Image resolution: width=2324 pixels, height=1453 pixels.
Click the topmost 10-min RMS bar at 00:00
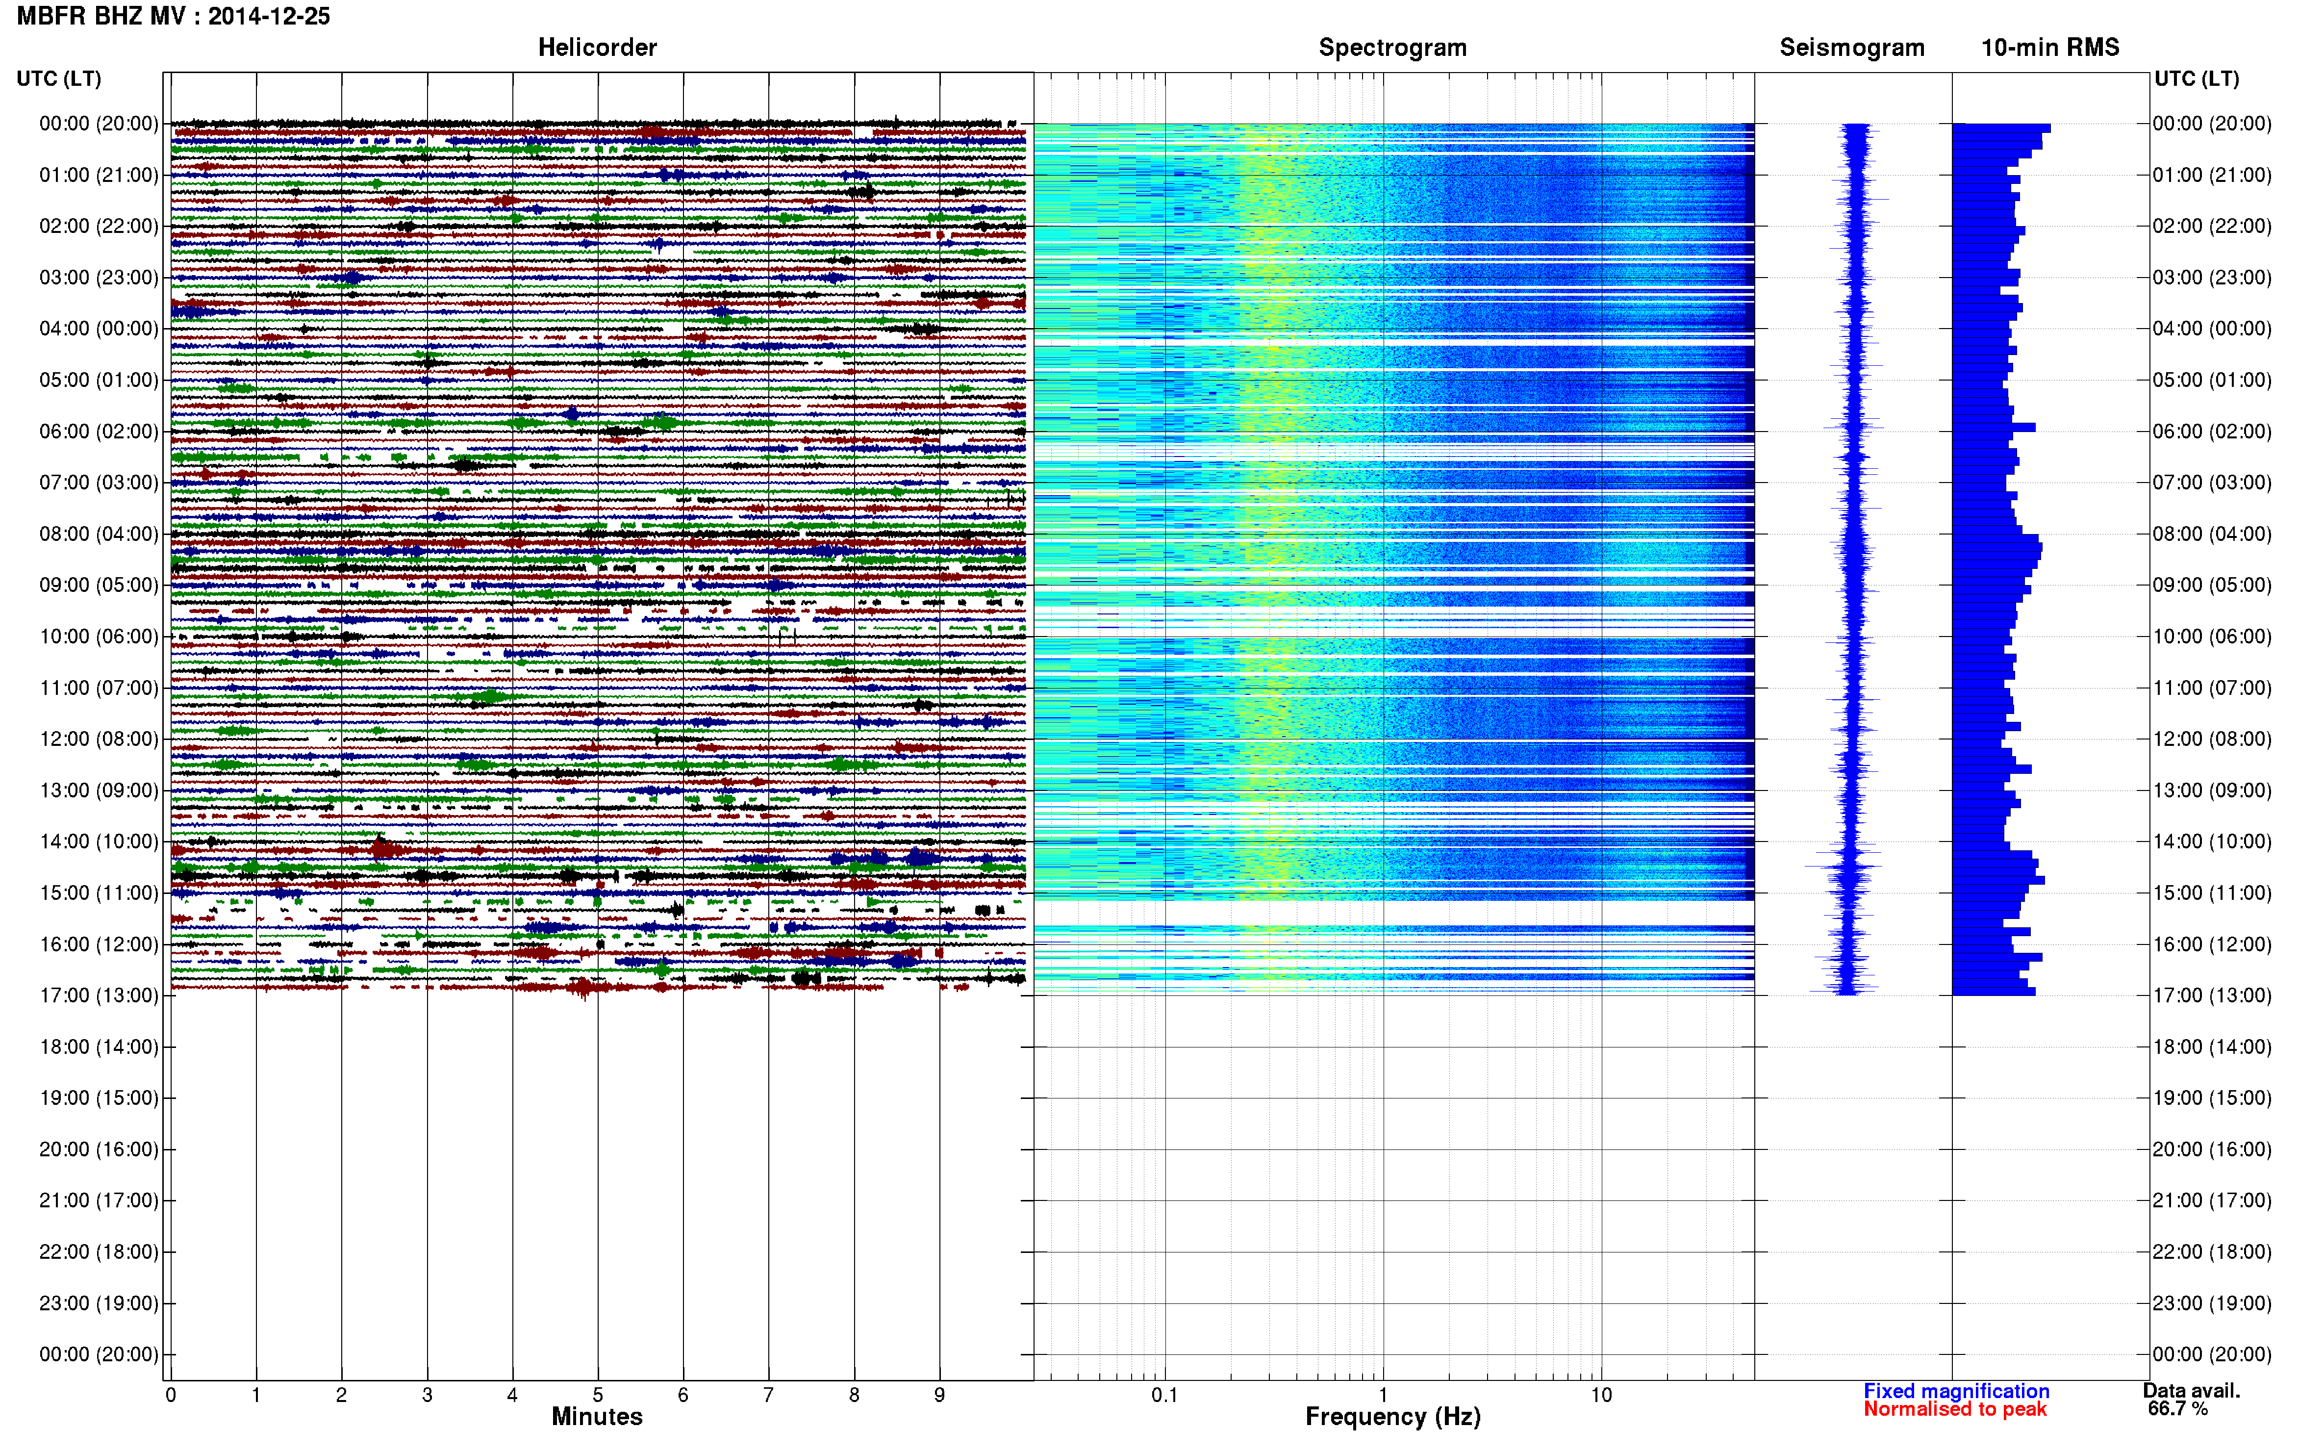tap(2001, 128)
